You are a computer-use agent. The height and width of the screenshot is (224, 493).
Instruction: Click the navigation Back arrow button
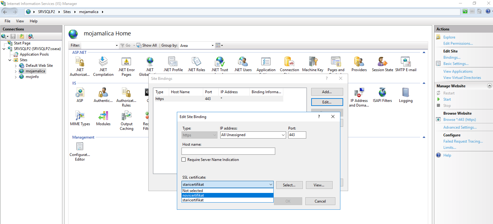pyautogui.click(x=5, y=12)
